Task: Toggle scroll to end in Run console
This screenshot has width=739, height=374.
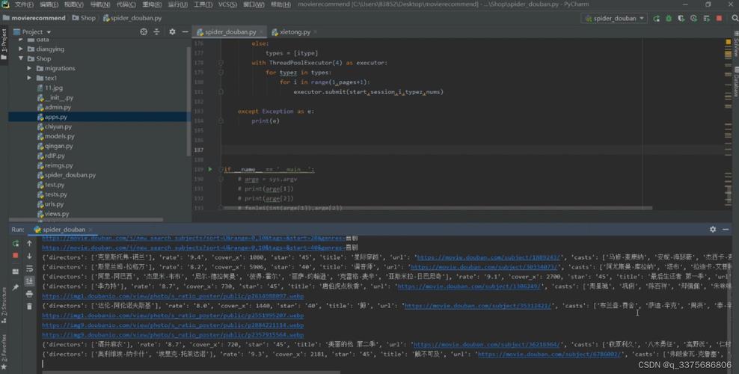Action: pyautogui.click(x=29, y=281)
